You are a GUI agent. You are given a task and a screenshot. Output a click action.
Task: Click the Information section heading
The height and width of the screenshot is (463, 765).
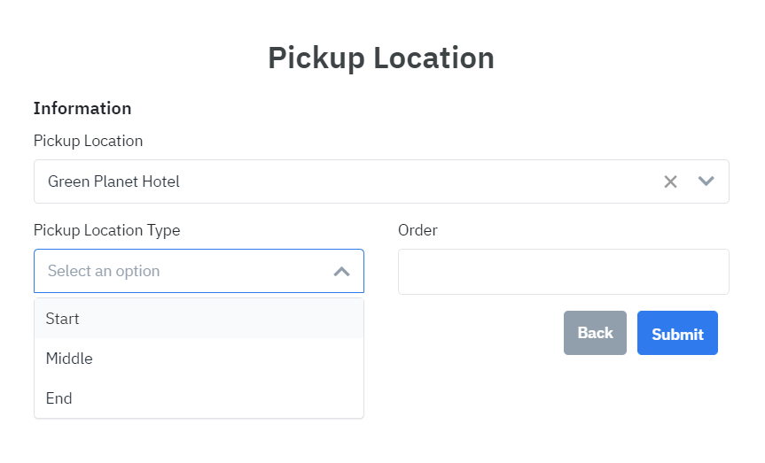click(82, 108)
